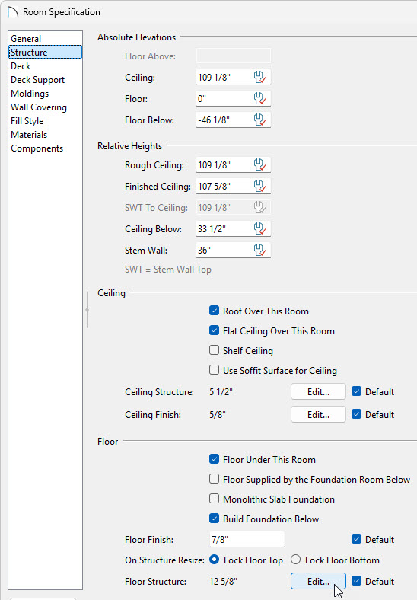Click the wrench default icon beside Floor Below

click(x=260, y=120)
